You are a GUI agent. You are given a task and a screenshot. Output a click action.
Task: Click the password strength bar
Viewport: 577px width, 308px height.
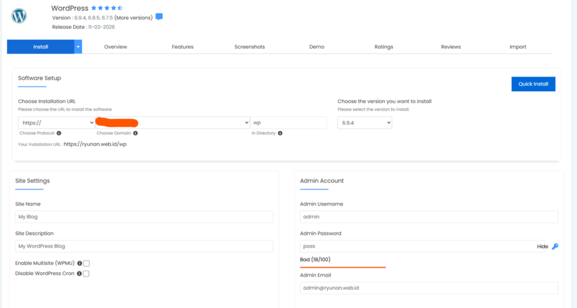pos(343,267)
